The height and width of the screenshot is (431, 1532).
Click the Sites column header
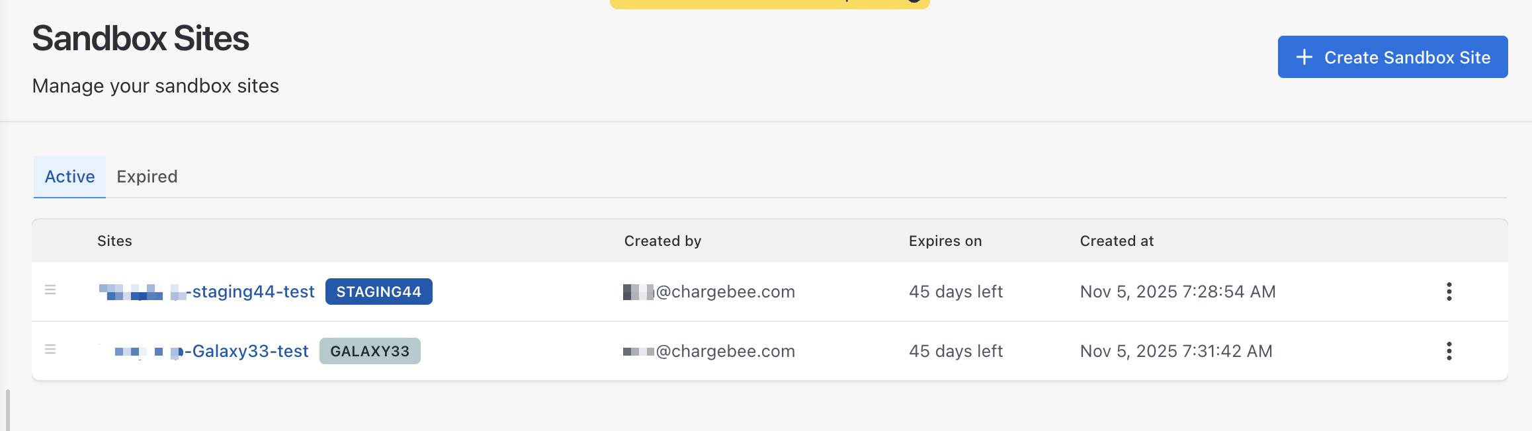click(114, 241)
